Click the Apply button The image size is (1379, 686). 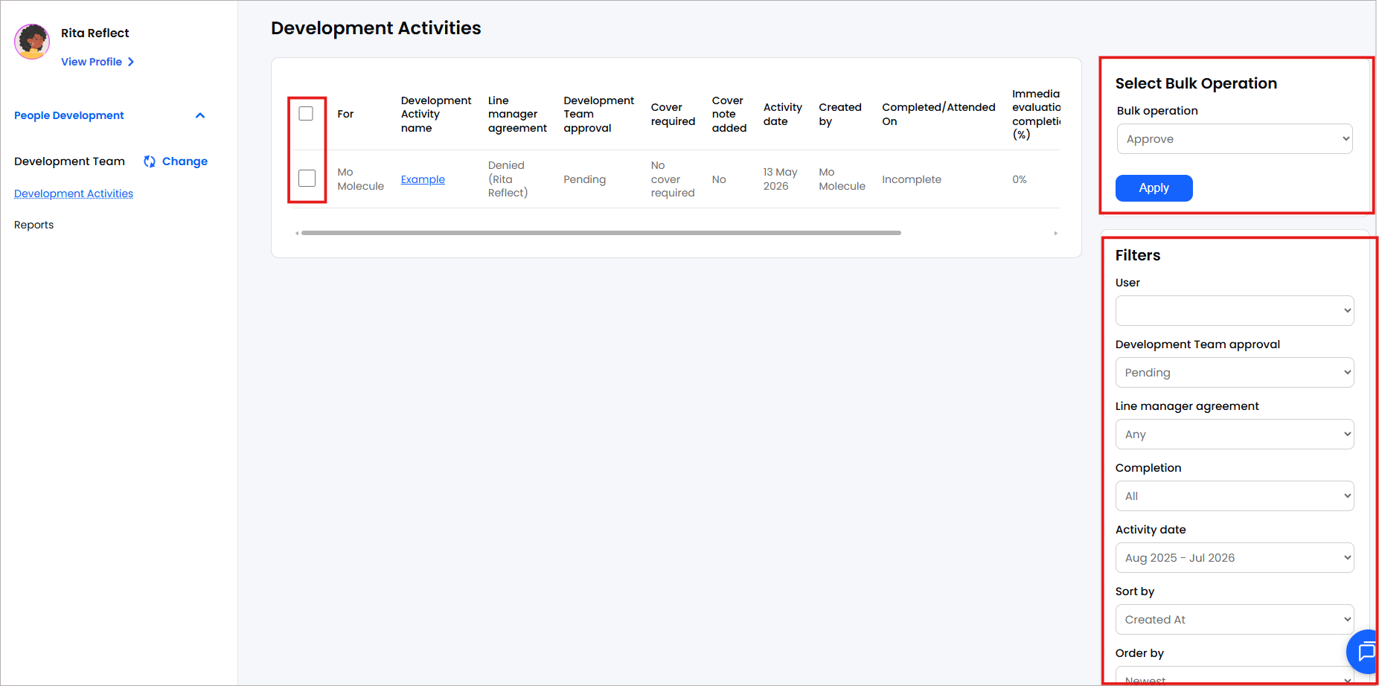[x=1154, y=188]
